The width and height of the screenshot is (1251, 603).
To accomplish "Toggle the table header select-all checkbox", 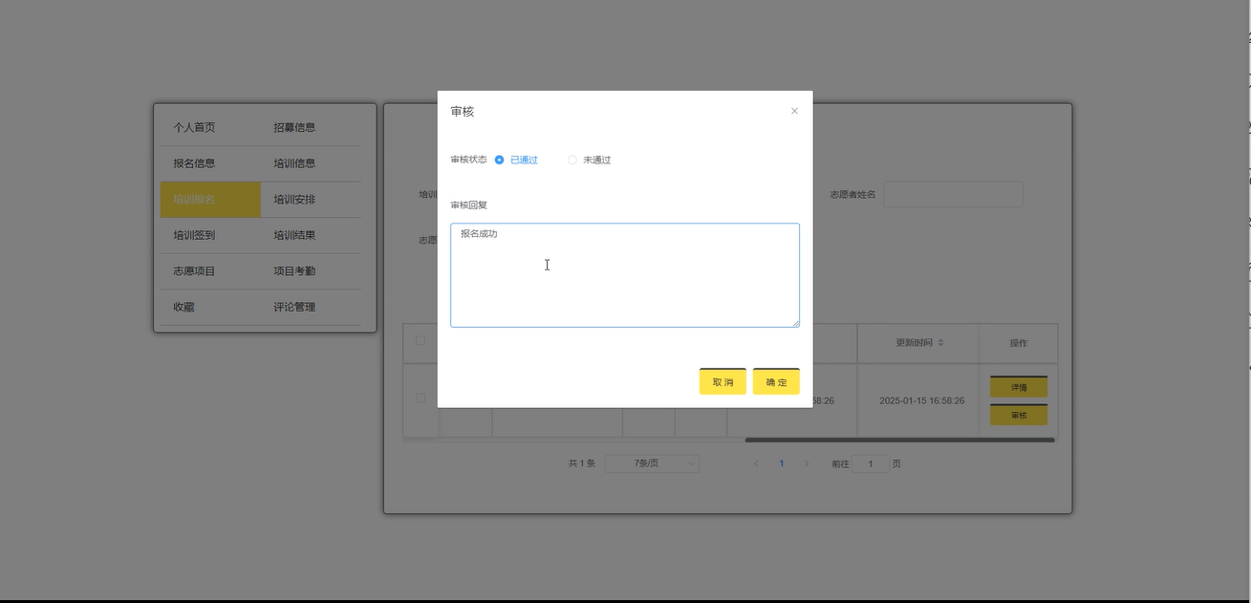I will 421,341.
